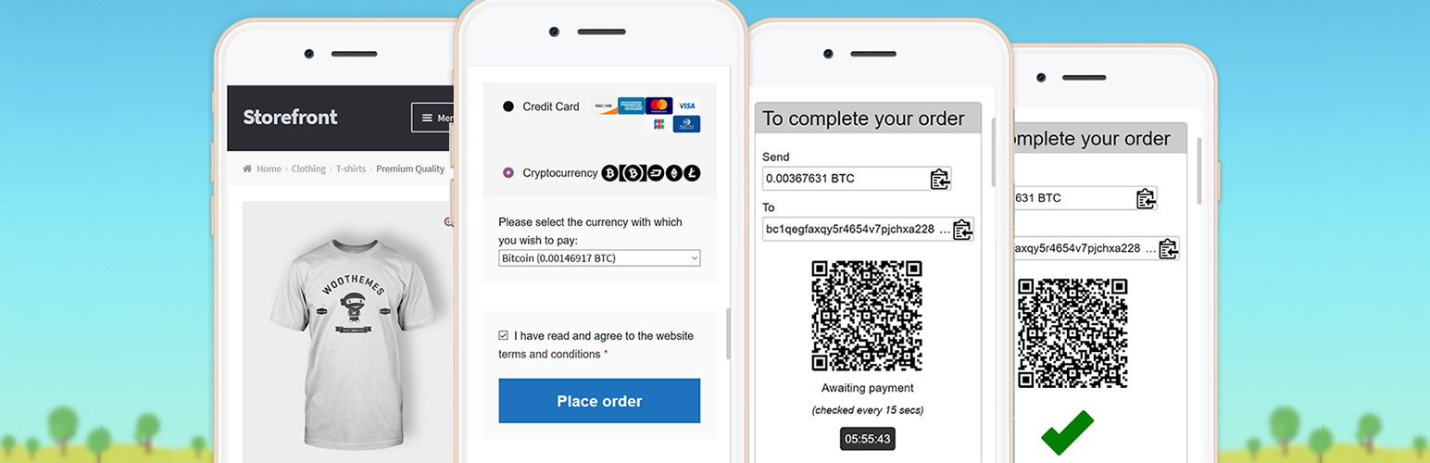Toggle the terms and conditions checkbox
Screen dimensions: 1430x463
click(x=504, y=336)
